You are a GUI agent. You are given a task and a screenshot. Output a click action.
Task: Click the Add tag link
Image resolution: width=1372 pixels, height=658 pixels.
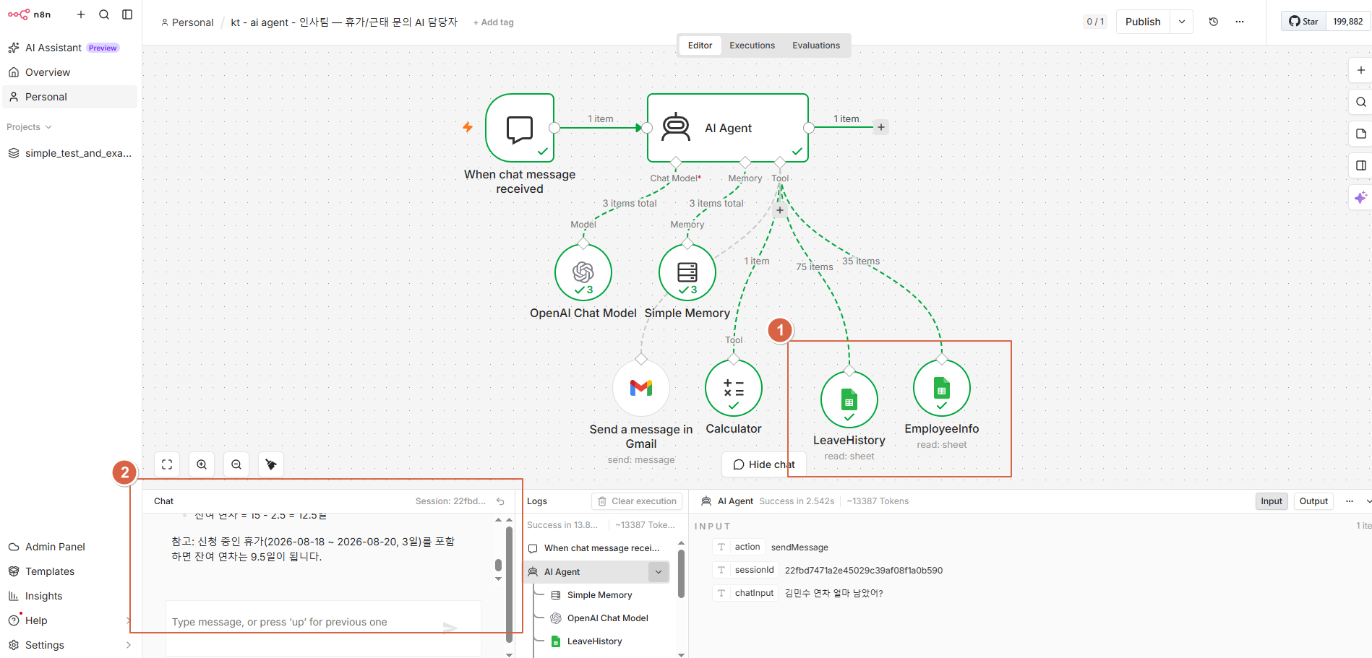[x=494, y=22]
